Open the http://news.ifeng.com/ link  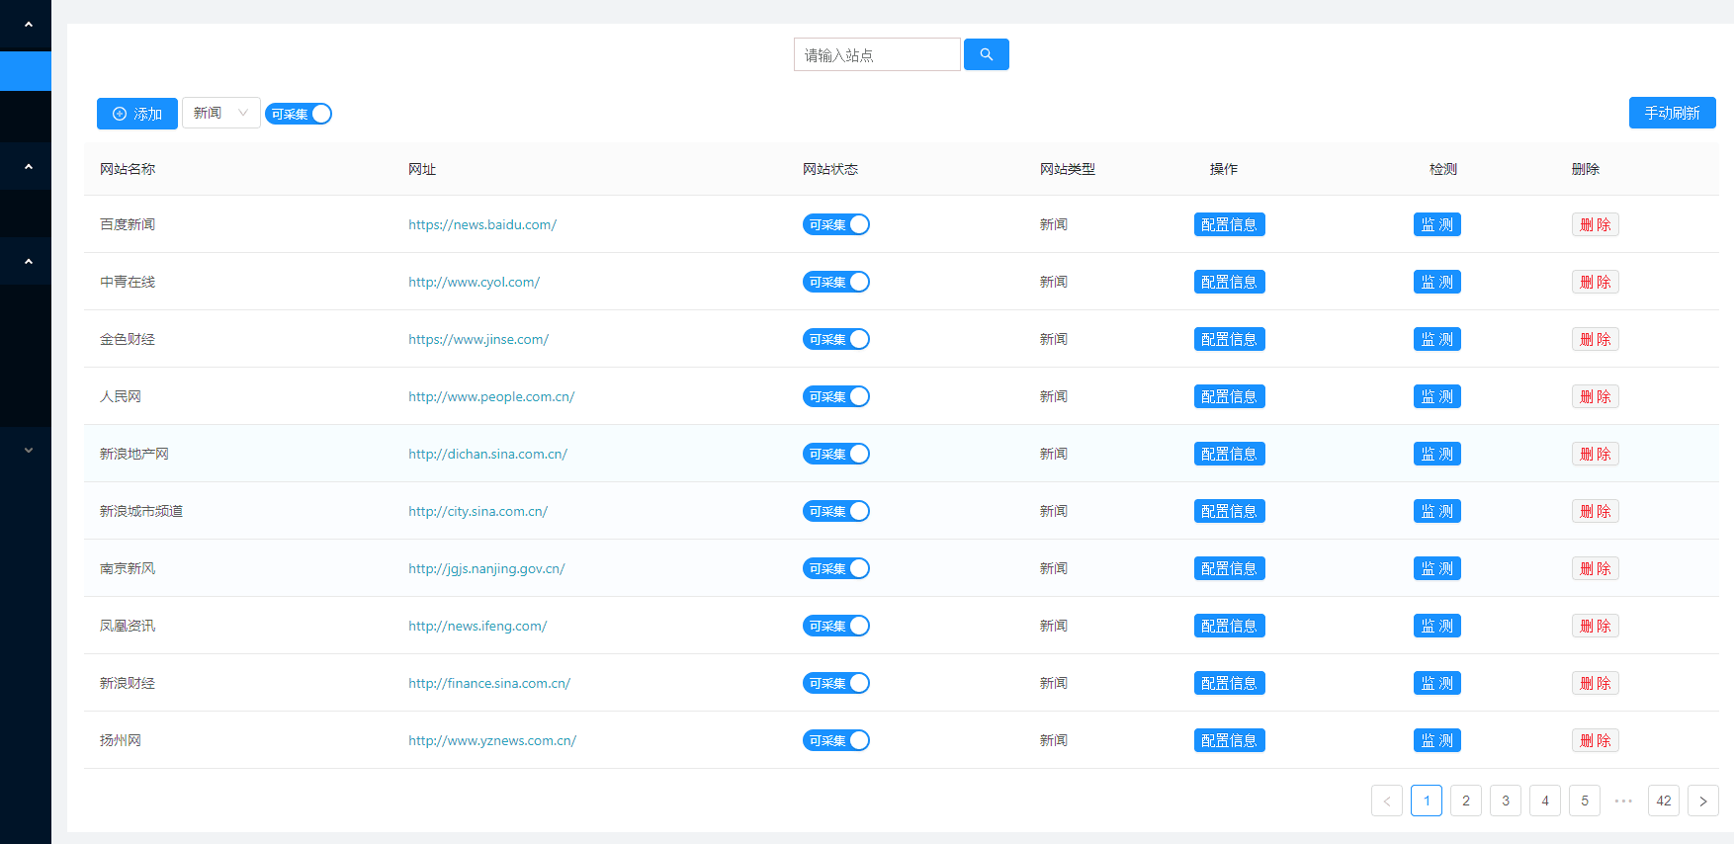coord(477,626)
